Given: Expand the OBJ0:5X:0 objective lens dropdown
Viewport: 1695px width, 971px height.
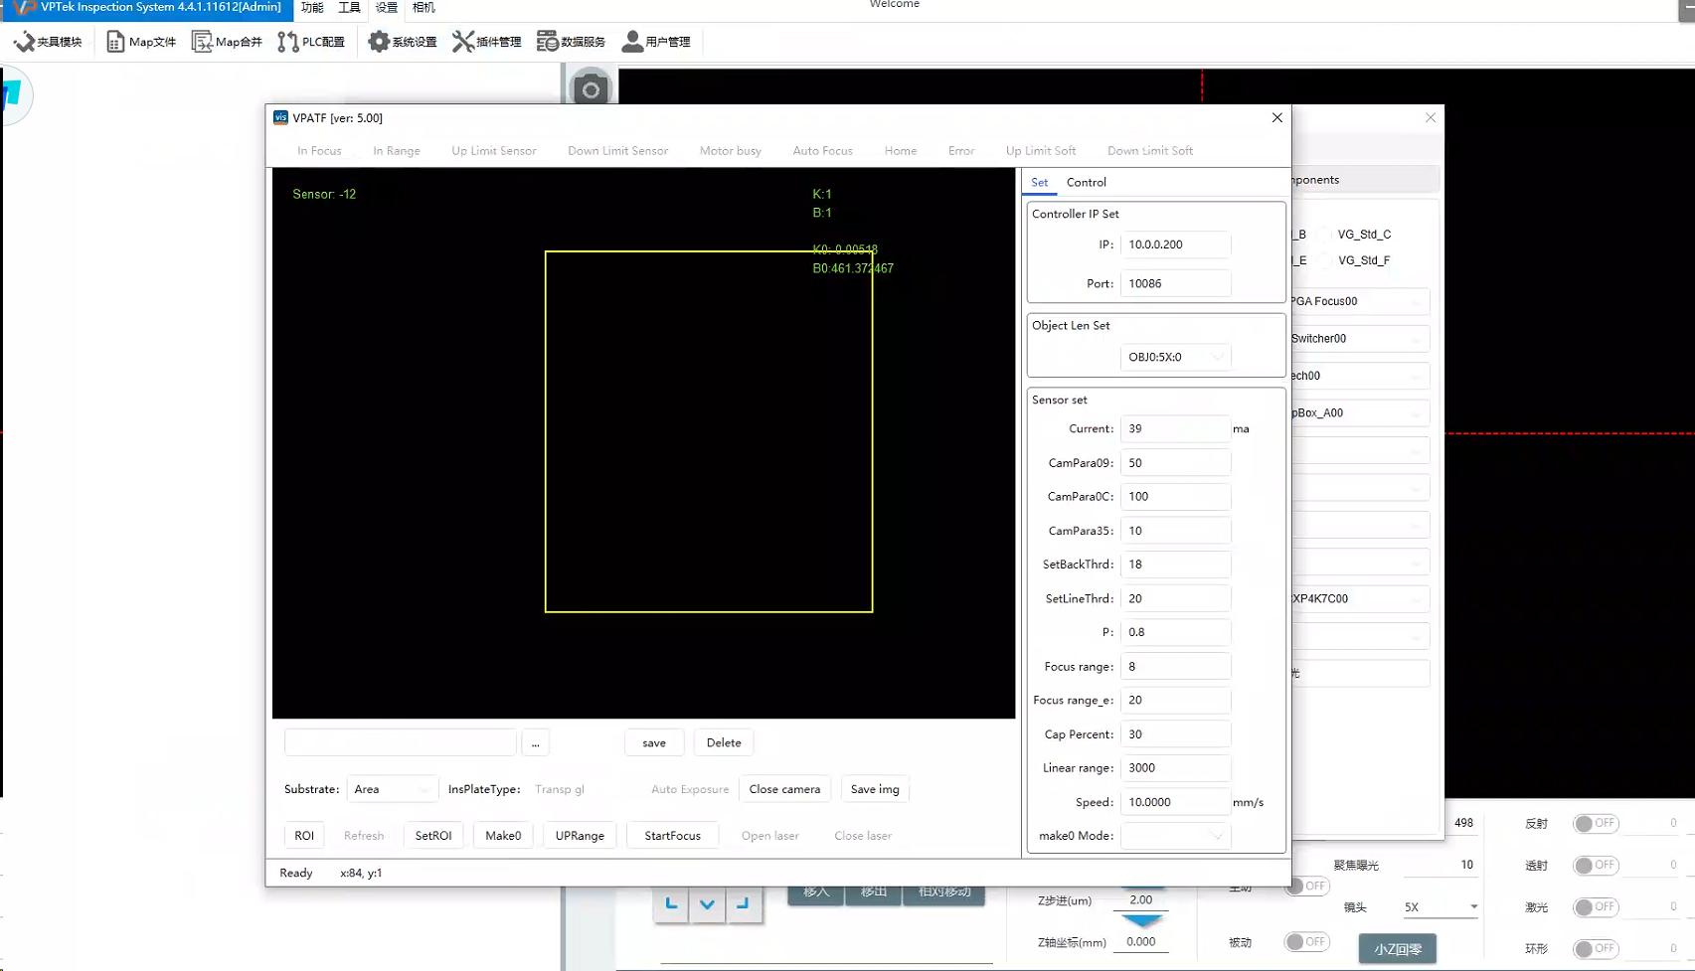Looking at the screenshot, I should [1175, 357].
